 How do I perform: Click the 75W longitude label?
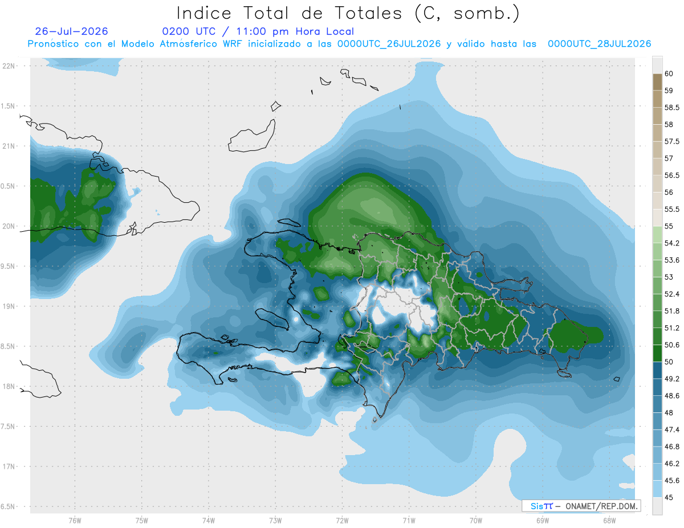click(141, 520)
